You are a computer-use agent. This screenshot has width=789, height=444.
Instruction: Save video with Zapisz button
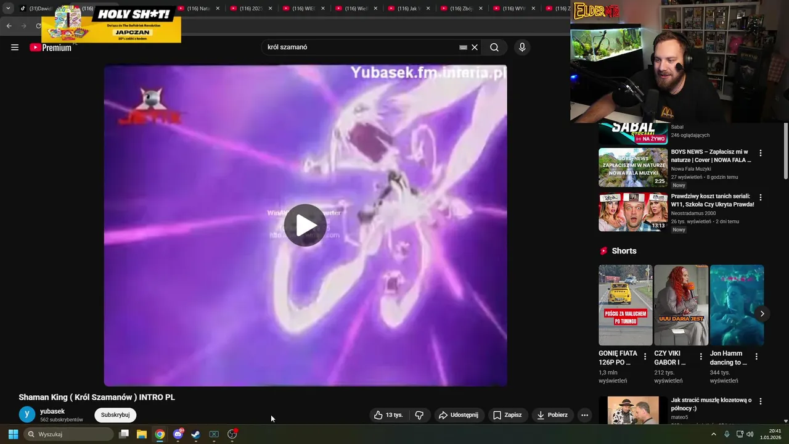507,415
